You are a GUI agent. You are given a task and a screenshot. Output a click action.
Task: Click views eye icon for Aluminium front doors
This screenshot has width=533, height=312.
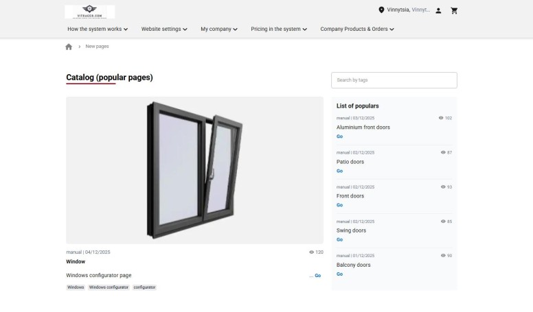point(441,118)
